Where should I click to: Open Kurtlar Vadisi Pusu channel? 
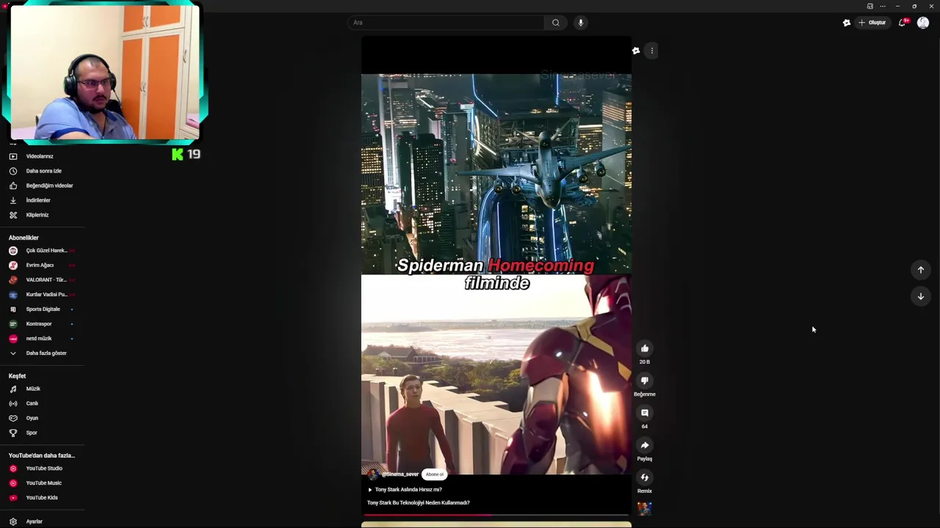click(x=46, y=295)
